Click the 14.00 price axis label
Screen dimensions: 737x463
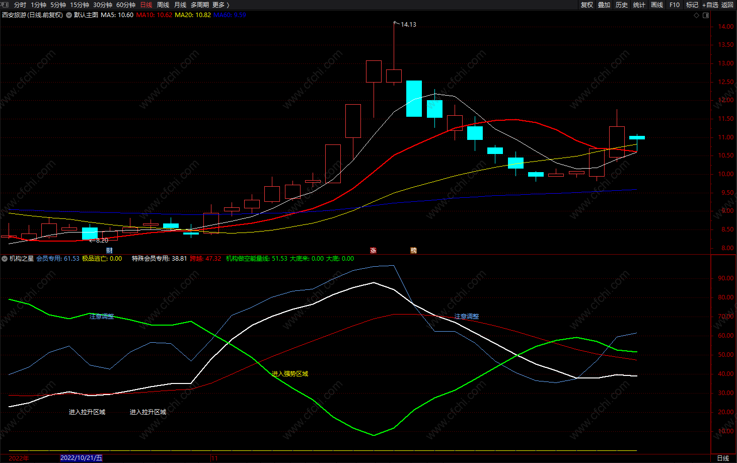coord(726,27)
